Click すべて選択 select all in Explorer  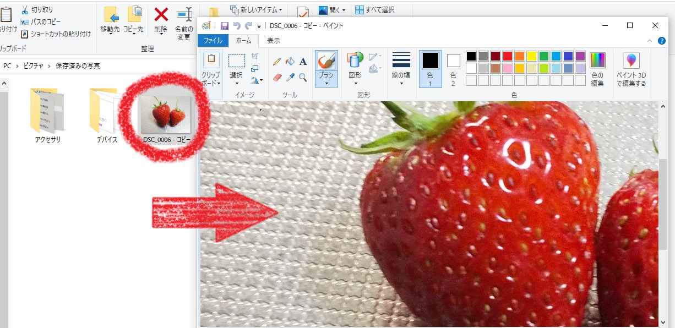(x=374, y=10)
